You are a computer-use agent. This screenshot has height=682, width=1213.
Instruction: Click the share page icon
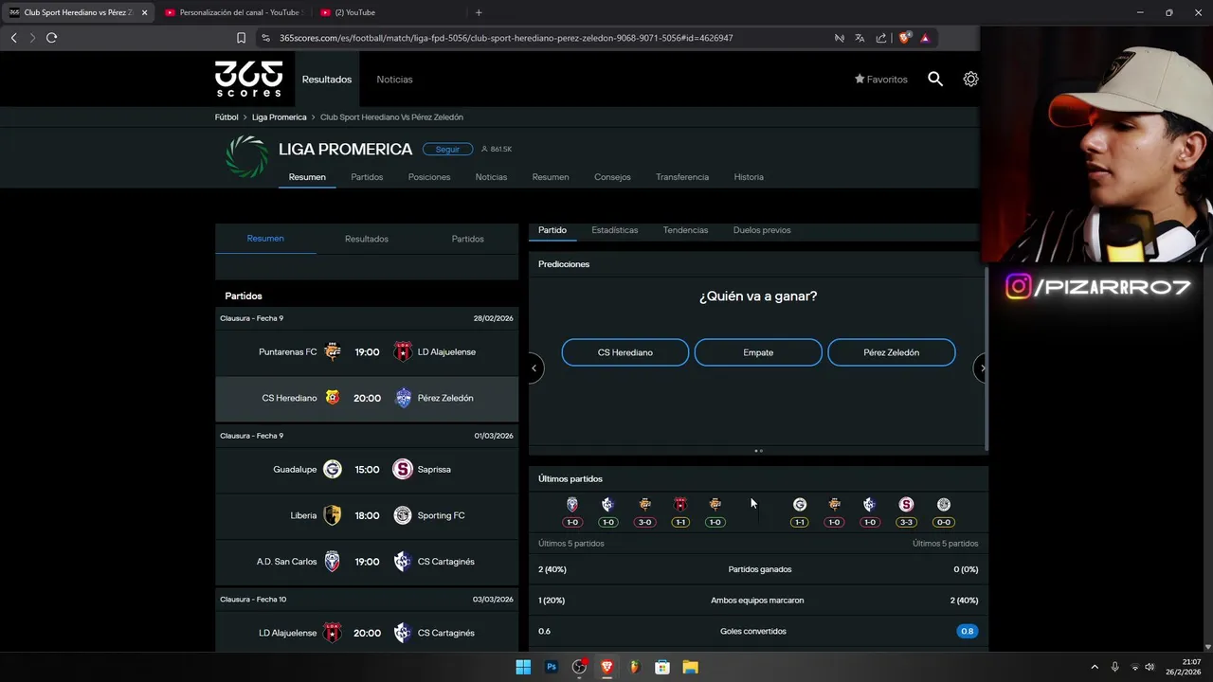click(x=881, y=38)
